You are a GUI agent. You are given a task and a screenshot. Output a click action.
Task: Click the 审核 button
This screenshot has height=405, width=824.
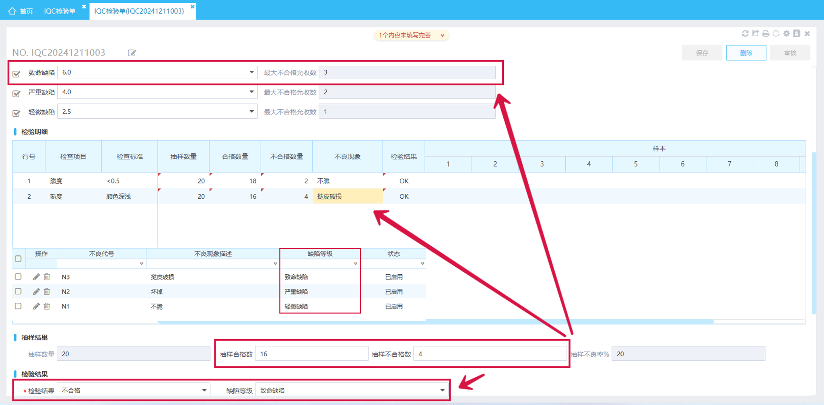[x=790, y=53]
